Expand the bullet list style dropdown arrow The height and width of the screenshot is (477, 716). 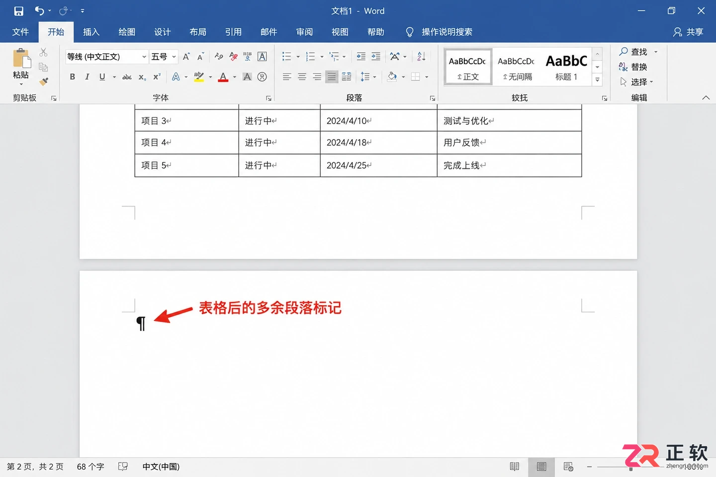click(298, 57)
